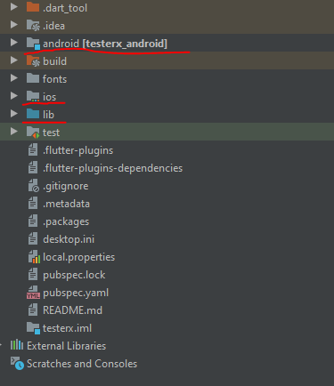This screenshot has width=334, height=386.
Task: Select the pubspec.lock file name
Action: coord(74,275)
